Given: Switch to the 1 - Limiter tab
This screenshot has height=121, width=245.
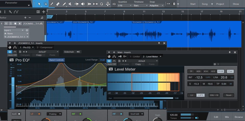Looking at the screenshot, I should click(134, 56).
